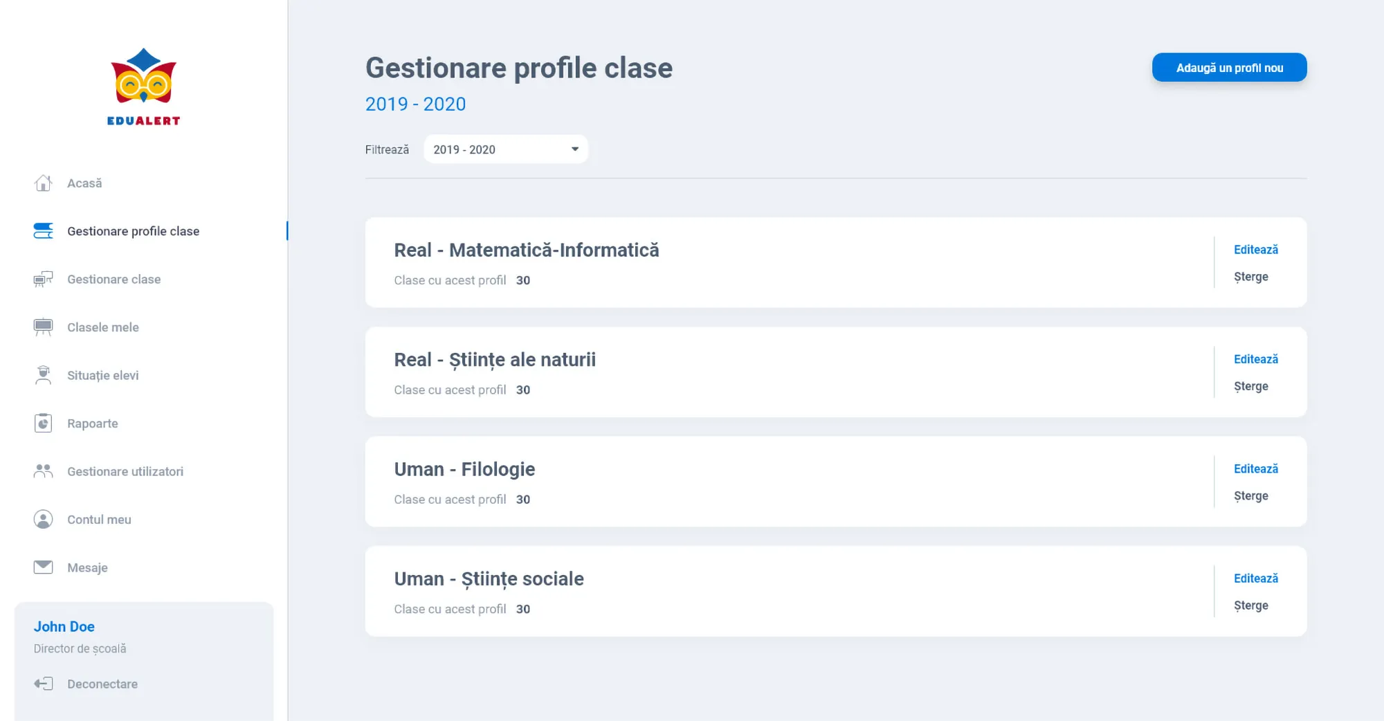Click the Clasele mele board icon
Screen dimensions: 1384x721
[43, 327]
